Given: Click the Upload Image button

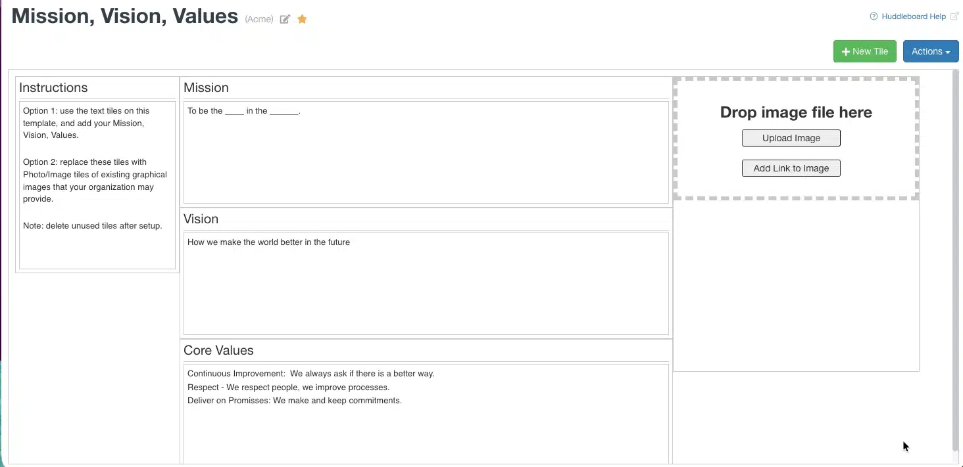Looking at the screenshot, I should 791,138.
